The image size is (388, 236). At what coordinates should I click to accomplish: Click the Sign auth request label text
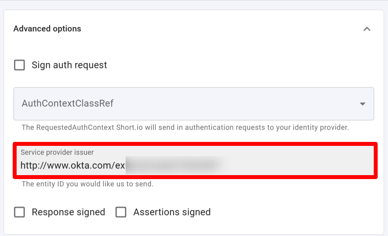(69, 65)
